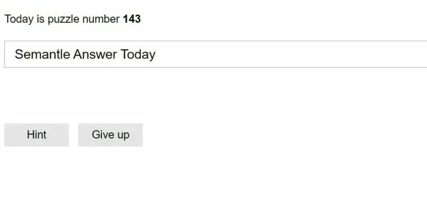Click the Hint button
This screenshot has width=427, height=213.
(36, 135)
